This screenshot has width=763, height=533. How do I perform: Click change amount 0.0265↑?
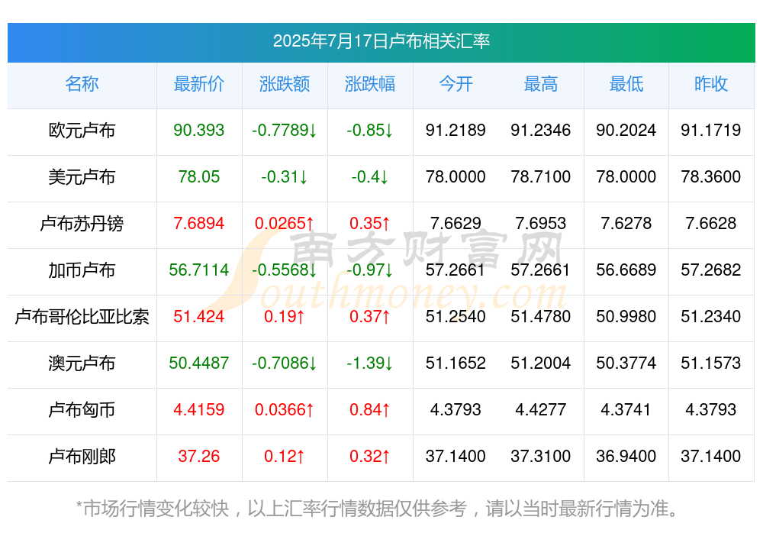click(x=285, y=223)
